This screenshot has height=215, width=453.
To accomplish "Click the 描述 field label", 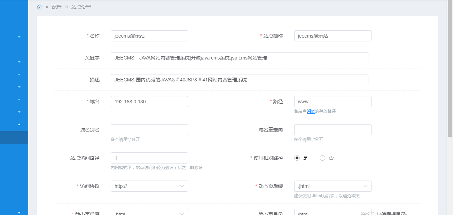I will click(95, 80).
